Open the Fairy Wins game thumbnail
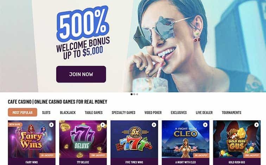Screen dimensions: 266x165 pos(32,143)
